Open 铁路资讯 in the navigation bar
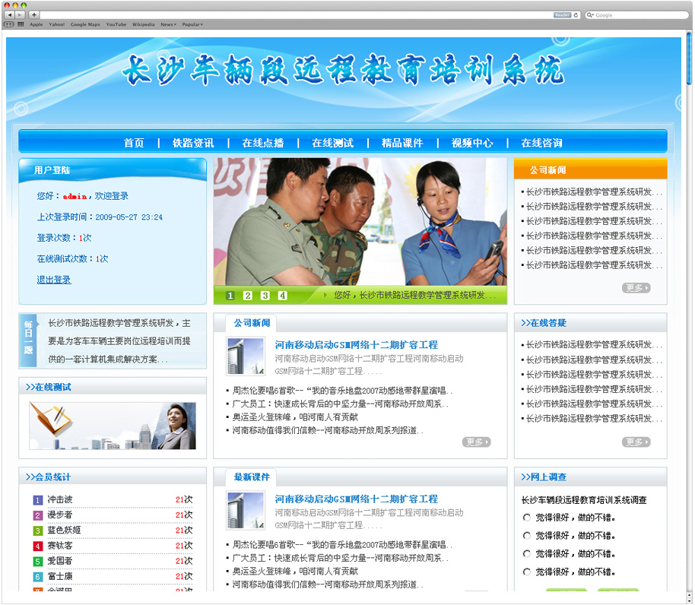This screenshot has height=605, width=695. [x=193, y=143]
